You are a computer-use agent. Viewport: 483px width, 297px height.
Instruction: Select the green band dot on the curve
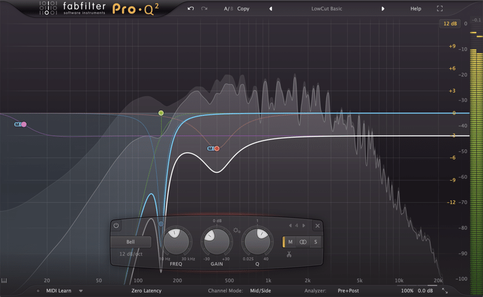click(161, 113)
